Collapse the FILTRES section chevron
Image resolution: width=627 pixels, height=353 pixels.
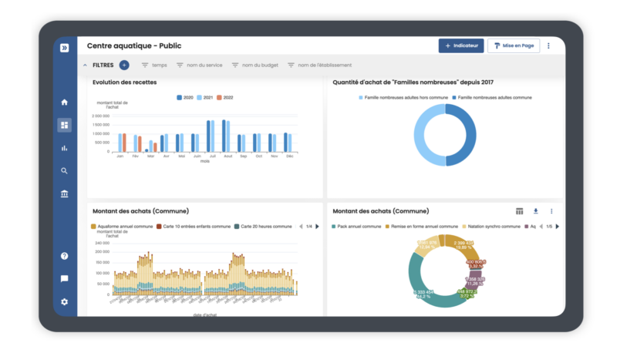pyautogui.click(x=85, y=65)
